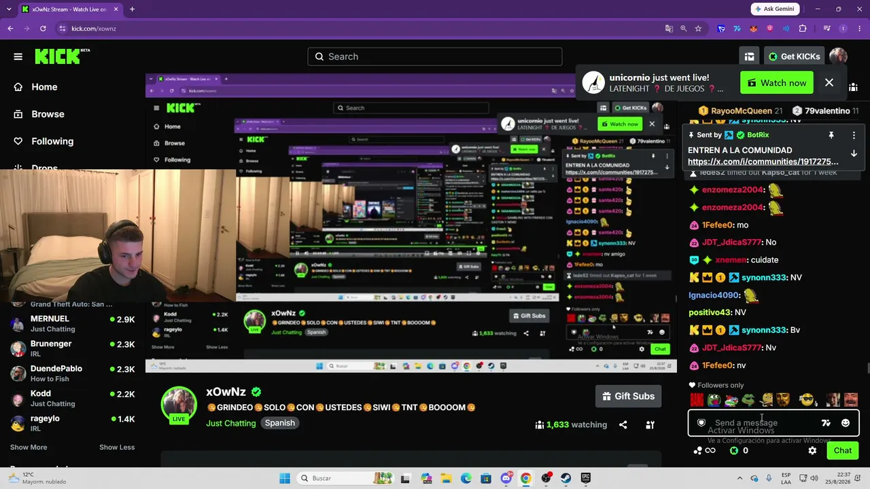
Task: Dismiss the unicornio live notification
Action: click(x=829, y=83)
